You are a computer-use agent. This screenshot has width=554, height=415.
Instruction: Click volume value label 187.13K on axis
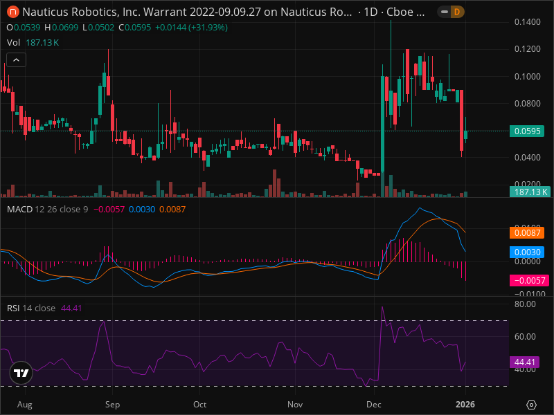(x=528, y=192)
